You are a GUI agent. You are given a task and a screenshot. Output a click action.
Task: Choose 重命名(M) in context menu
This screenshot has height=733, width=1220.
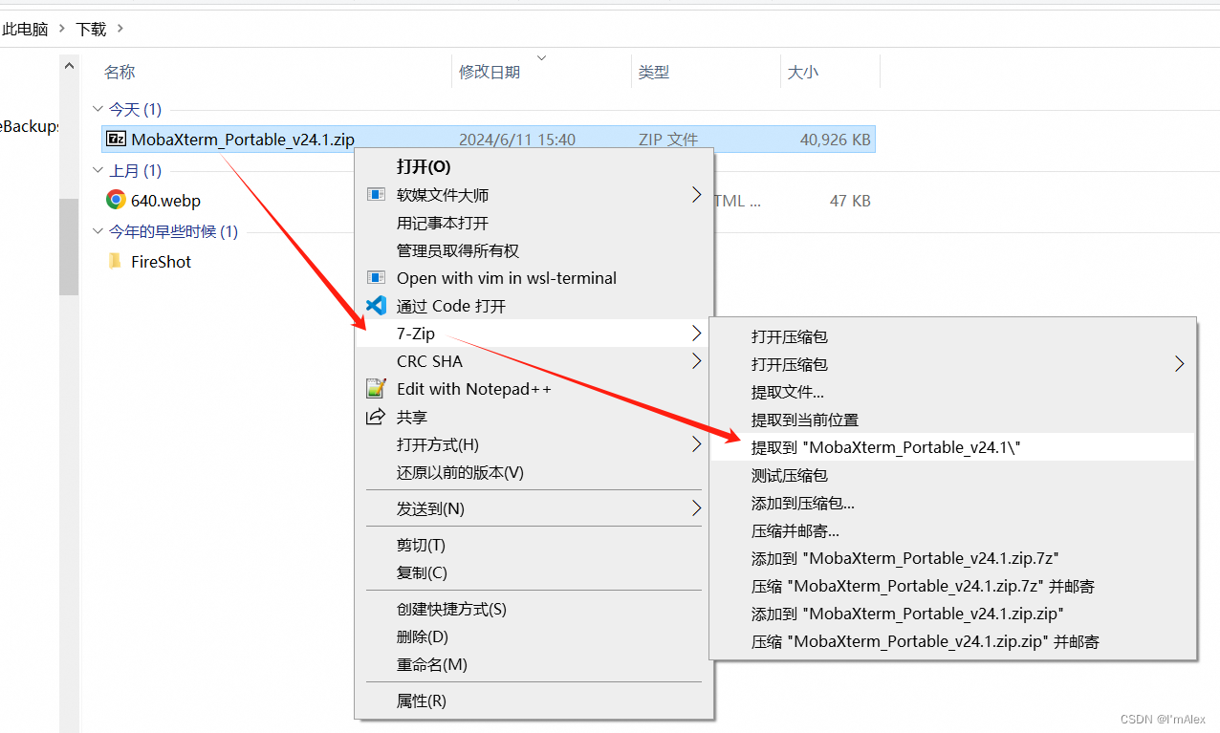point(432,664)
